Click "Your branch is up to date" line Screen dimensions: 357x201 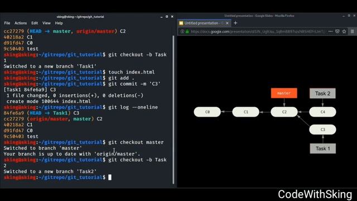click(x=72, y=154)
